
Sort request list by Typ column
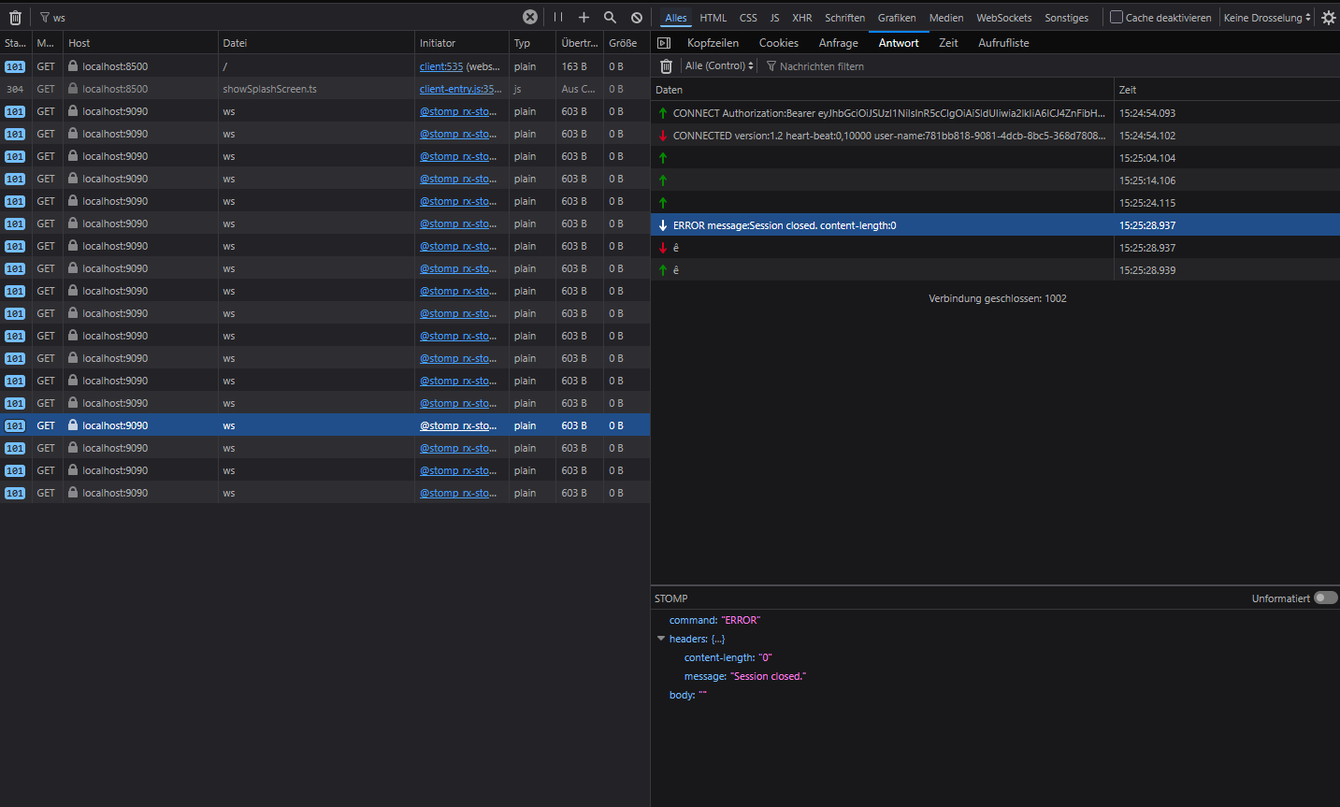(x=533, y=43)
